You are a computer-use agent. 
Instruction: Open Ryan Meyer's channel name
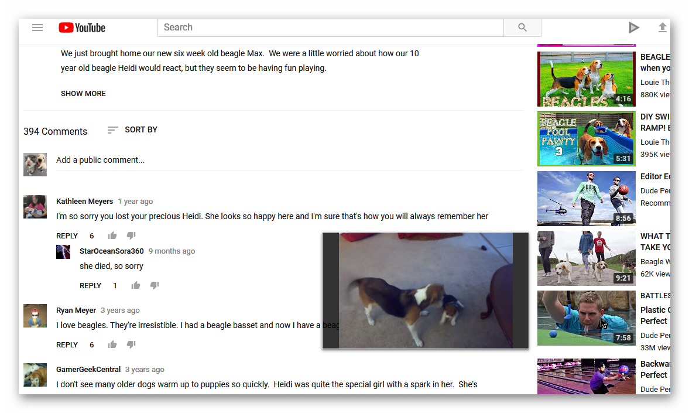[76, 310]
